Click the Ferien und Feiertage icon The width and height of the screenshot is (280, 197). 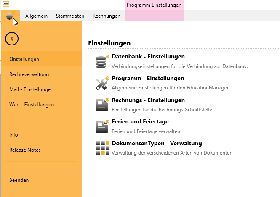[101, 126]
